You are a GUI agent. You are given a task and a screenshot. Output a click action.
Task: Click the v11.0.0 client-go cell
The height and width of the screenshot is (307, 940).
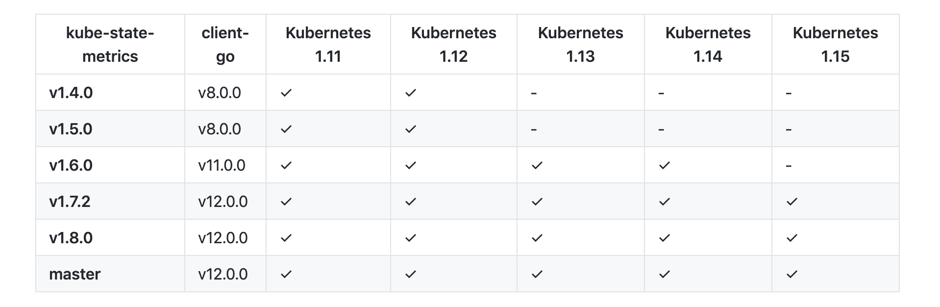pyautogui.click(x=222, y=165)
